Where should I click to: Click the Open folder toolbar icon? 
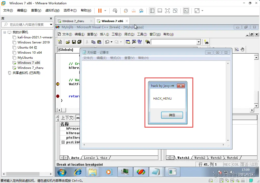pos(68,42)
